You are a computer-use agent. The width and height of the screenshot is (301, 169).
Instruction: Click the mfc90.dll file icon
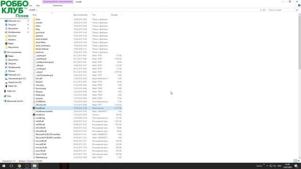point(34,121)
